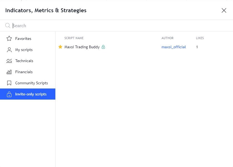Click the person icon for My scripts
The height and width of the screenshot is (167, 233).
pos(9,50)
